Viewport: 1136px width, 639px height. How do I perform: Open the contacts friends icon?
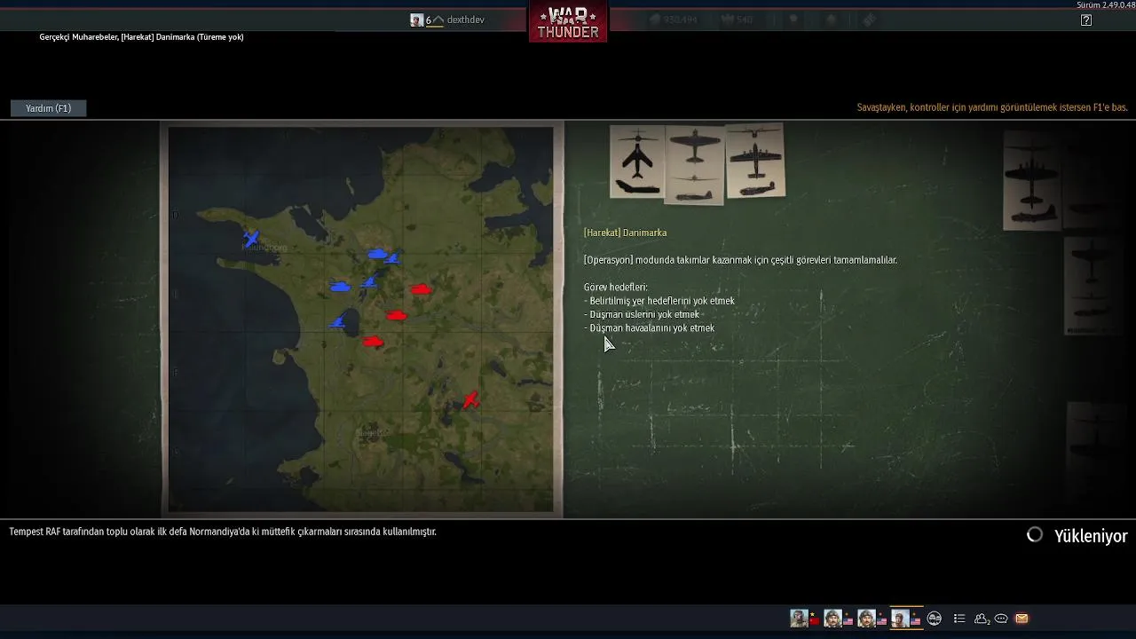pos(982,619)
